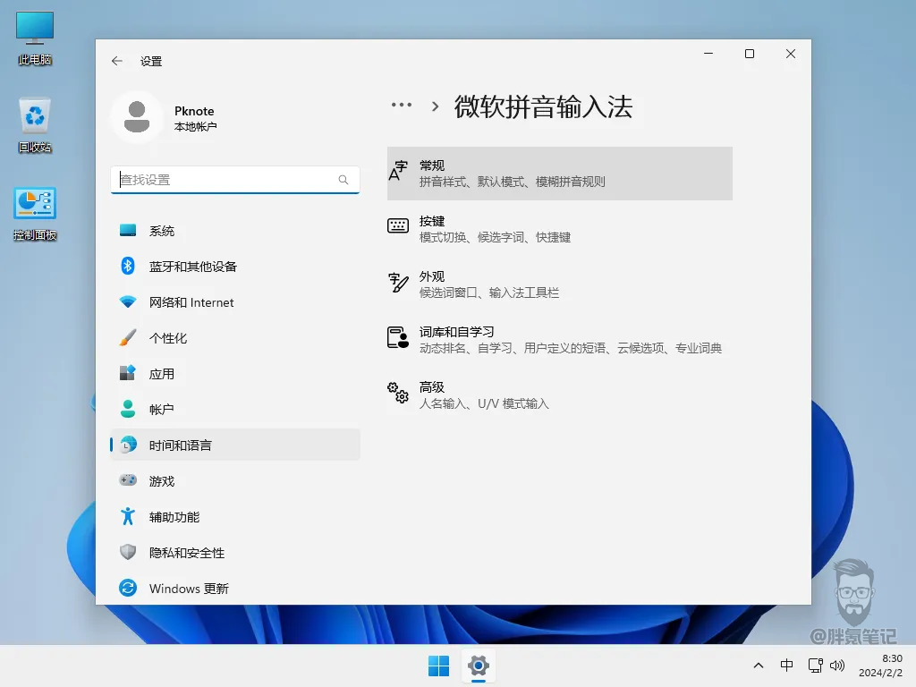This screenshot has height=687, width=916.
Task: Click 人名输入、U/V 模式输入 text
Action: coord(484,403)
